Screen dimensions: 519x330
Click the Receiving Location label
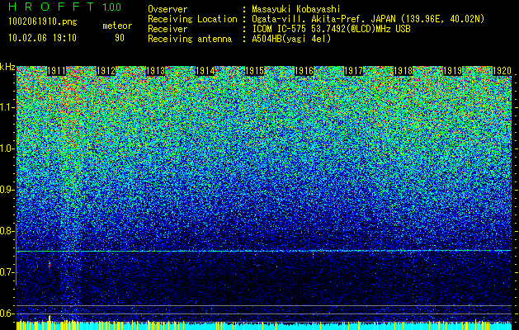(192, 20)
